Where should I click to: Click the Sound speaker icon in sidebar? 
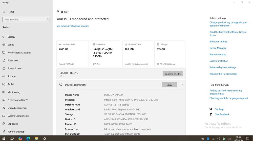tap(4, 45)
